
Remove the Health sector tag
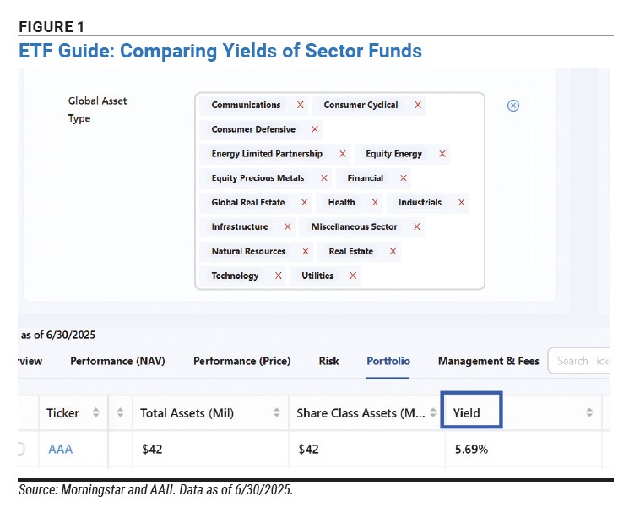pos(375,203)
